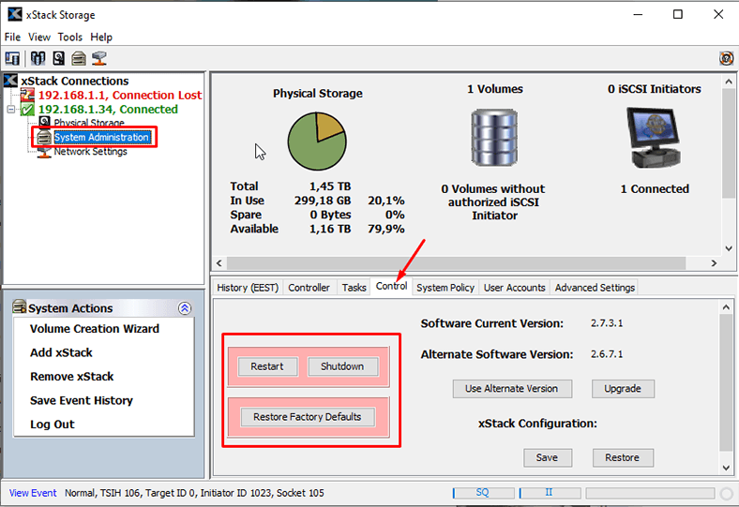The height and width of the screenshot is (507, 739).
Task: Switch to the System Policy tab
Action: 445,287
